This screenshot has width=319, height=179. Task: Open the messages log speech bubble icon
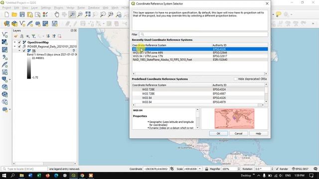coord(316,169)
